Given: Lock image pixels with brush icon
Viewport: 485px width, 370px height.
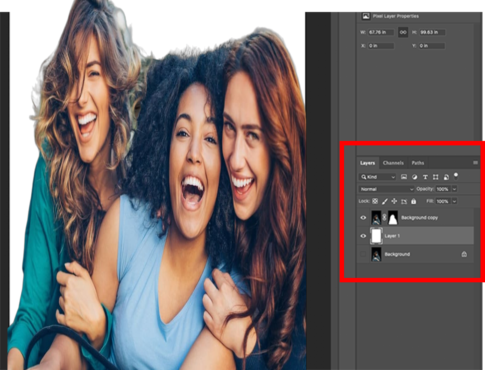Looking at the screenshot, I should point(384,201).
